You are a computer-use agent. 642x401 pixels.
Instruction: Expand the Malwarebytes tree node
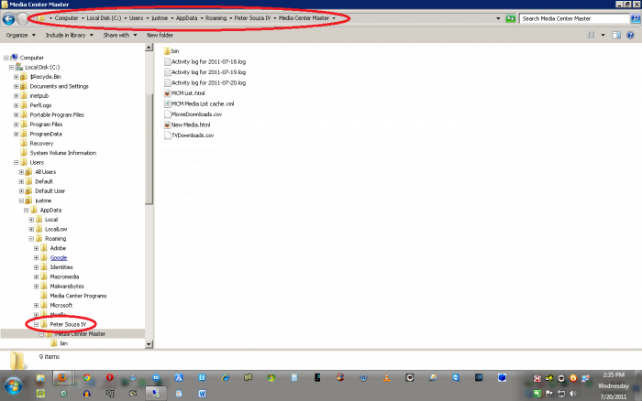coord(36,287)
